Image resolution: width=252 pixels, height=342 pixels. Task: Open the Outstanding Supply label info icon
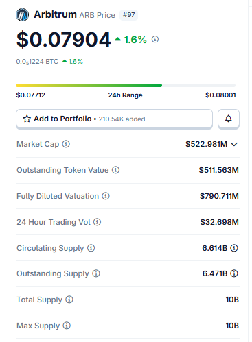[96, 273]
